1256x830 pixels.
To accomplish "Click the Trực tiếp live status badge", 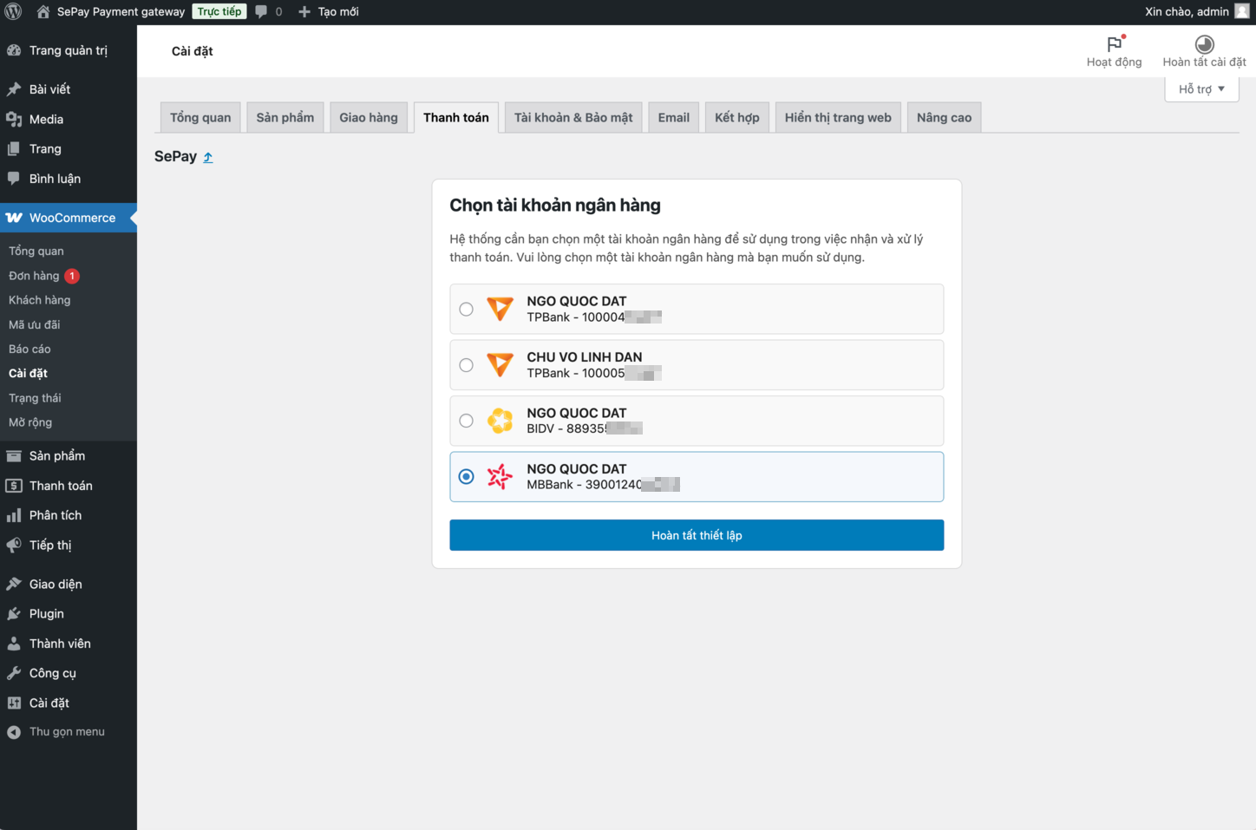I will 219,11.
